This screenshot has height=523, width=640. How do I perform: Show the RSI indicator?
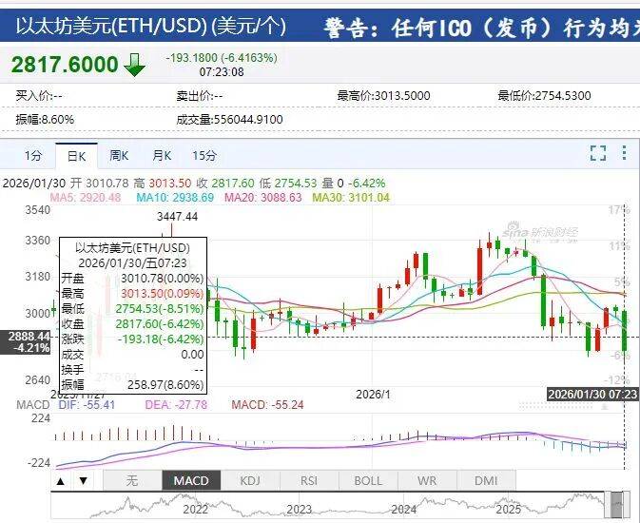pos(309,480)
